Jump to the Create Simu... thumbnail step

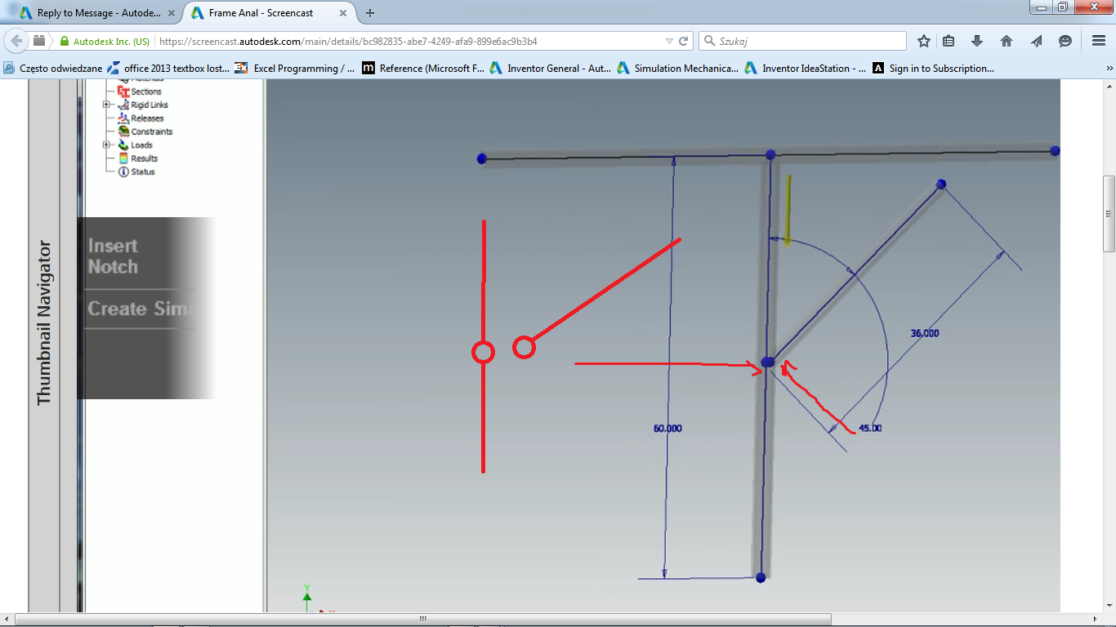tap(141, 309)
